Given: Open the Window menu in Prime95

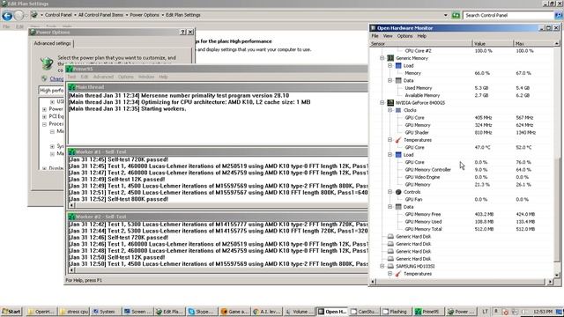Looking at the screenshot, I should point(146,77).
